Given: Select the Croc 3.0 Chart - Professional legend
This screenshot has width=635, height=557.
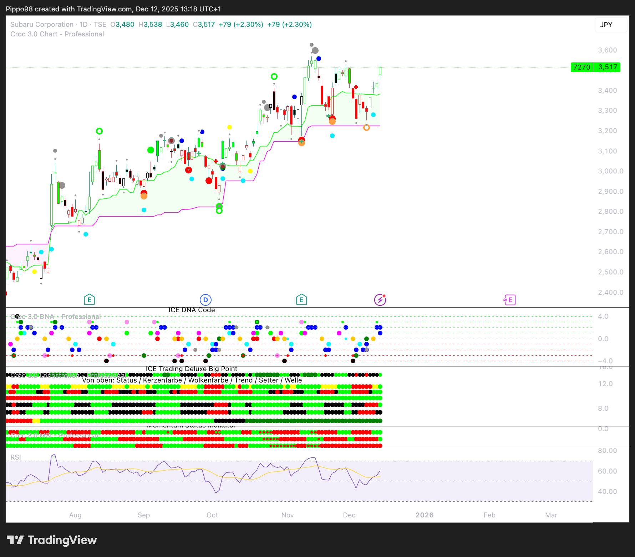Looking at the screenshot, I should point(57,34).
